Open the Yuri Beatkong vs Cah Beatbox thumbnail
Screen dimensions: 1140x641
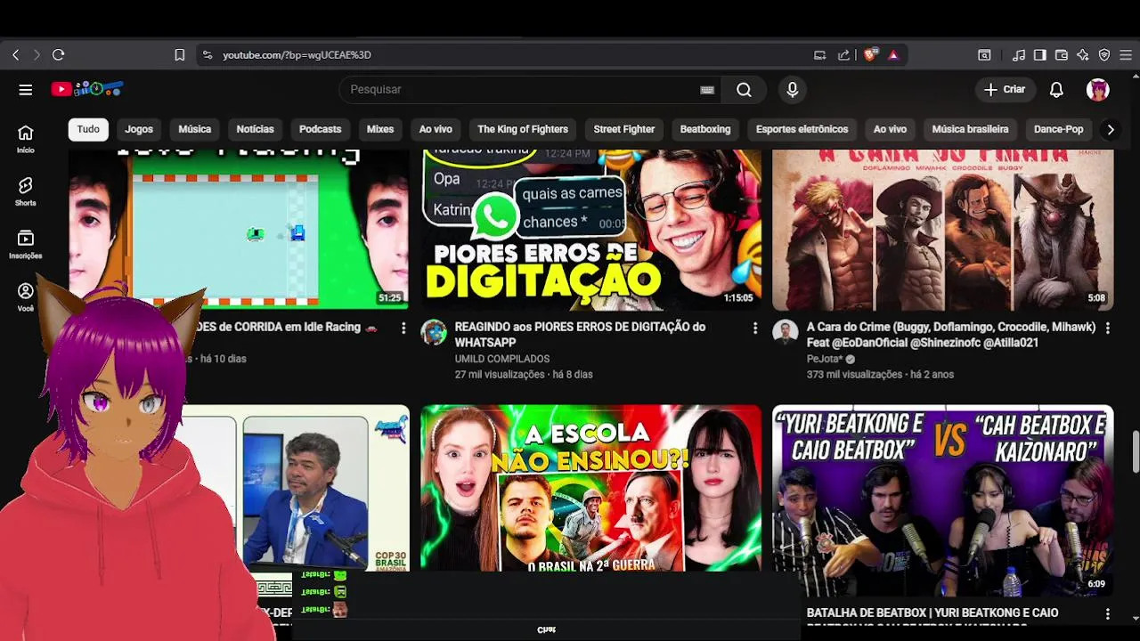[x=943, y=500]
